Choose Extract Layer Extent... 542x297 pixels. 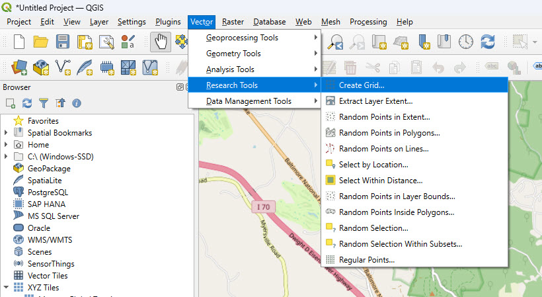[414, 101]
